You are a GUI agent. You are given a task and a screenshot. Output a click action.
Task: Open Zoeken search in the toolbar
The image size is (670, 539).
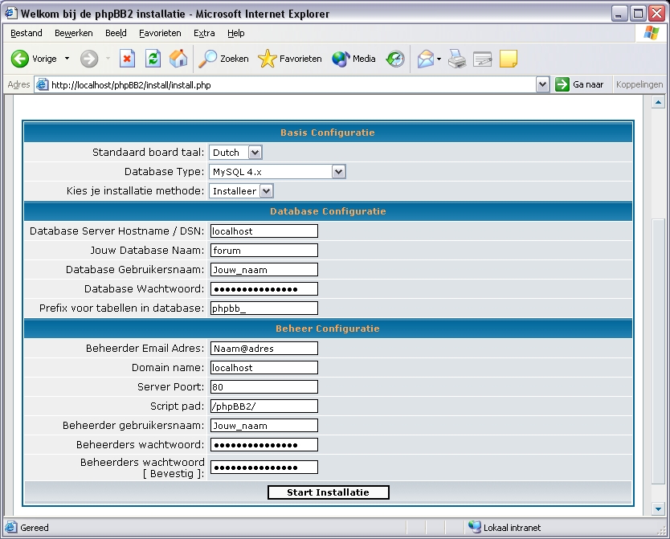tap(223, 59)
